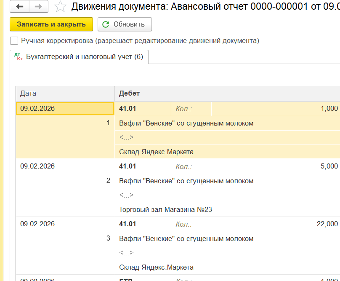
Task: Select the first row date cell 09.02.2026
Action: click(x=65, y=109)
